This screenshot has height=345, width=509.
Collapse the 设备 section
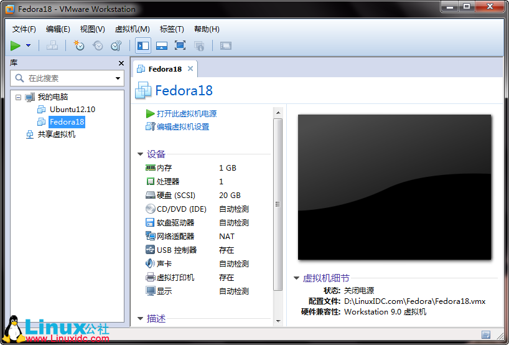140,154
